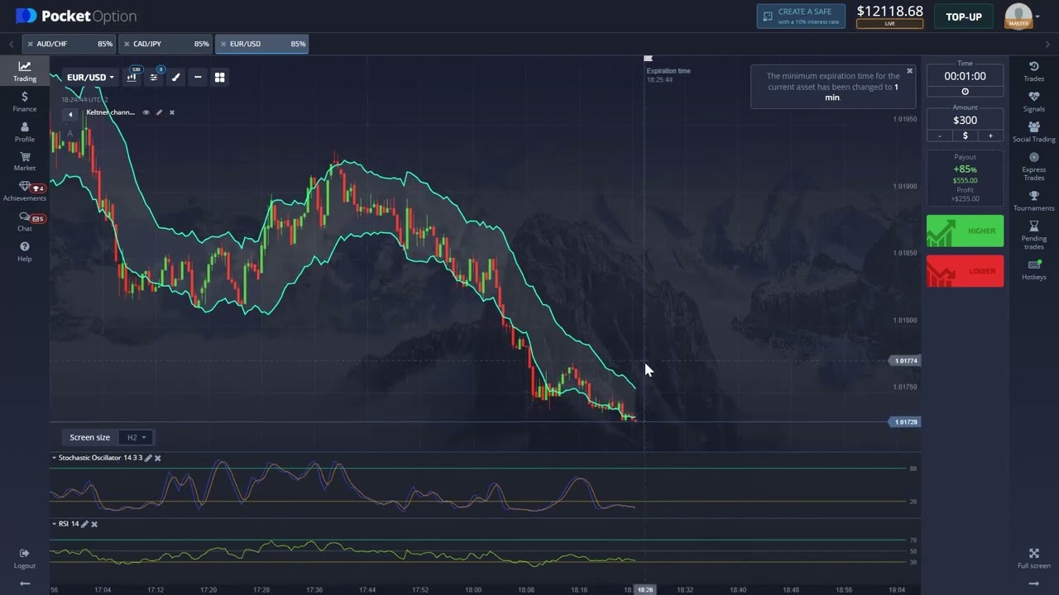The image size is (1059, 595).
Task: Open Pending trades panel
Action: coord(1033,235)
